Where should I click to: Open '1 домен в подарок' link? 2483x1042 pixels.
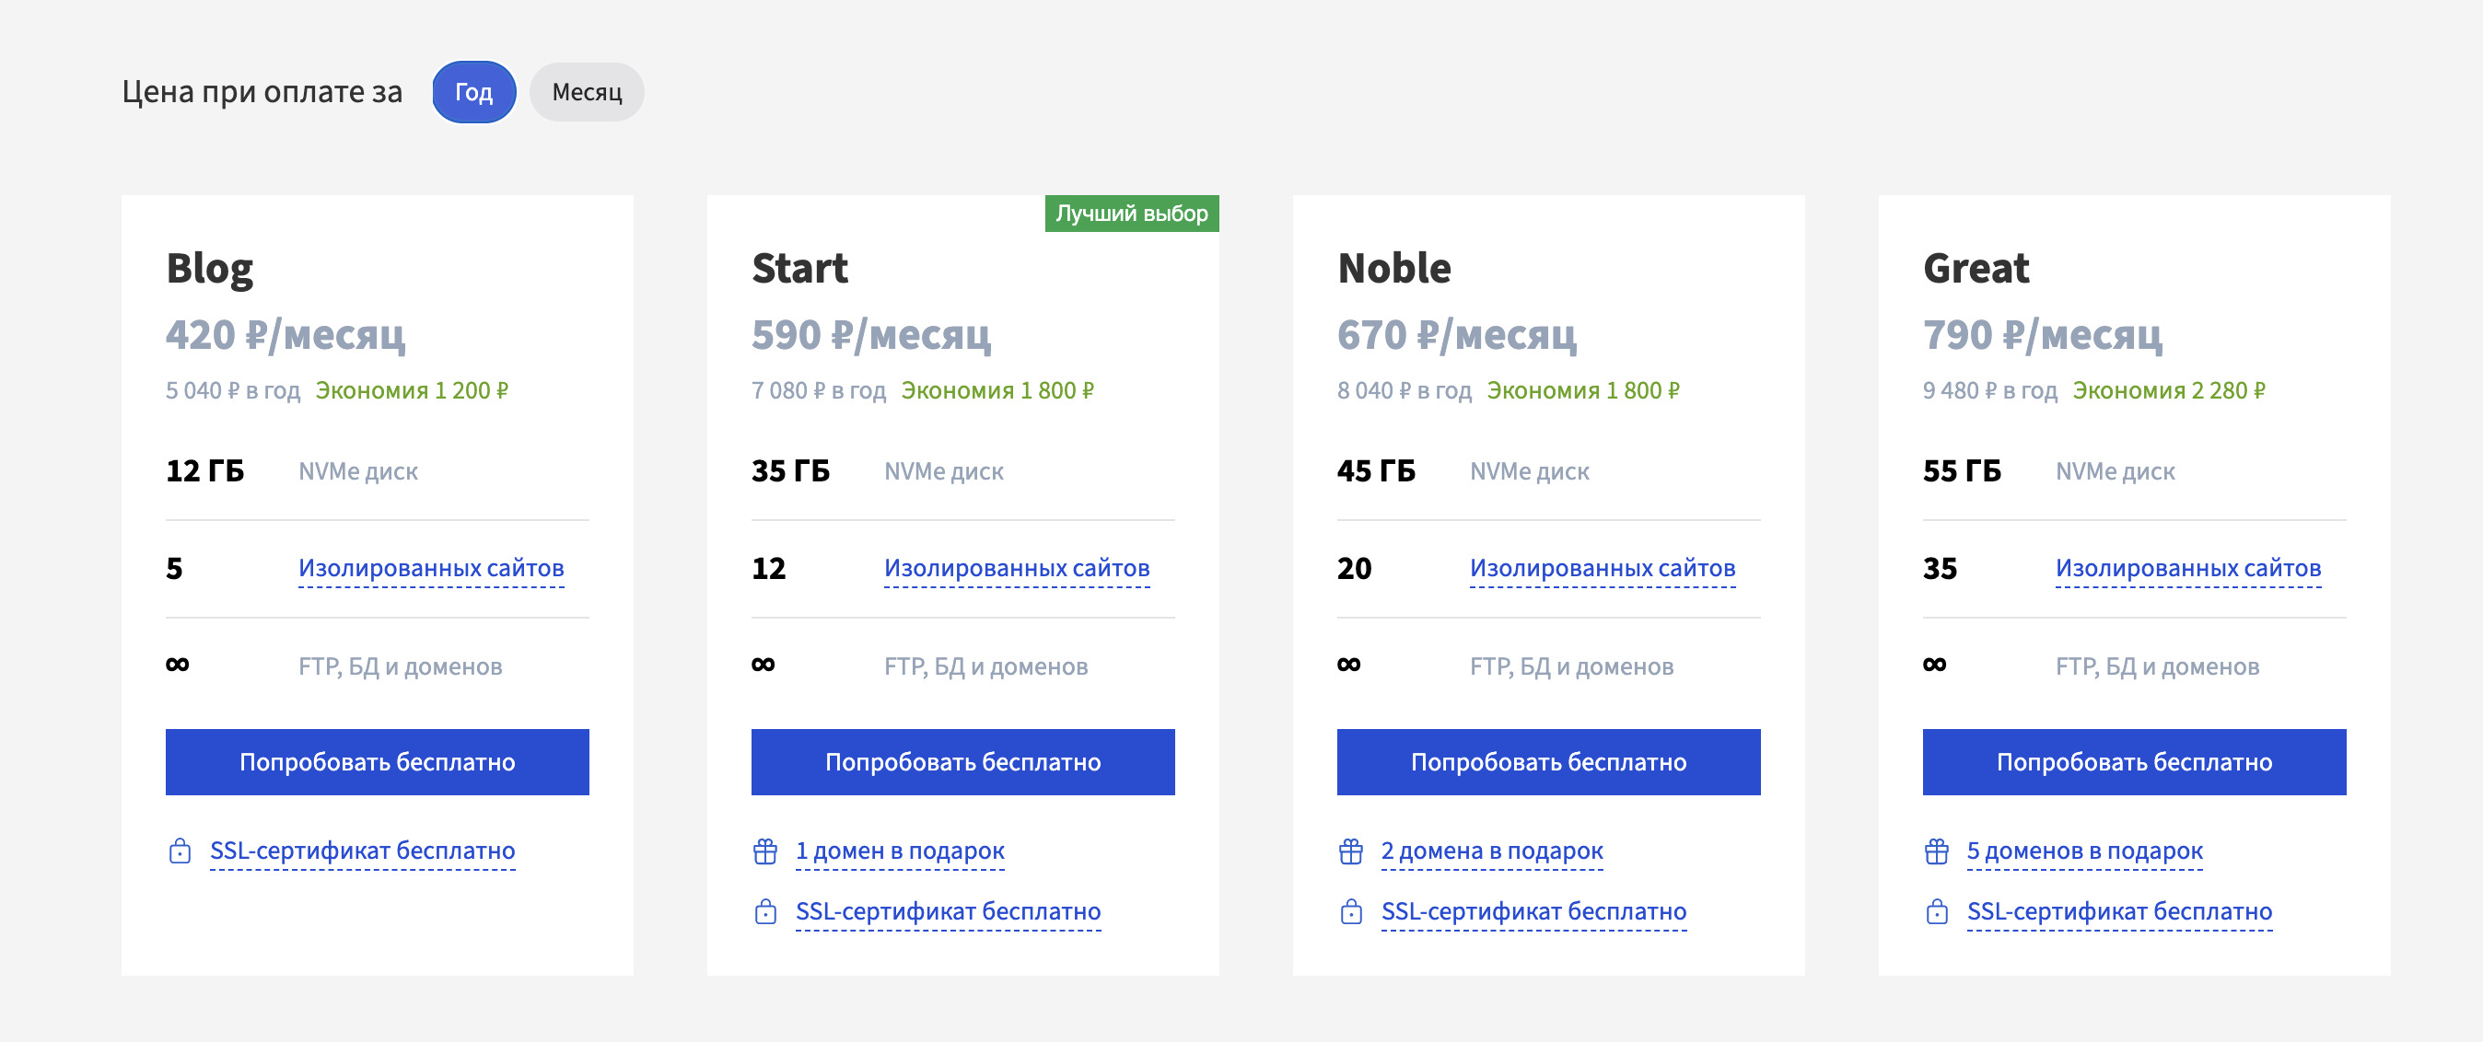click(901, 851)
